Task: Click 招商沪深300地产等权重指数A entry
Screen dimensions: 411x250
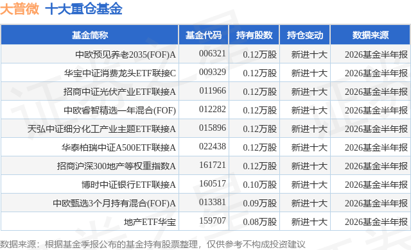Action: click(x=116, y=166)
